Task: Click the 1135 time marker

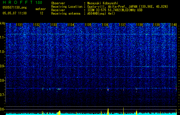Action: [88, 25]
